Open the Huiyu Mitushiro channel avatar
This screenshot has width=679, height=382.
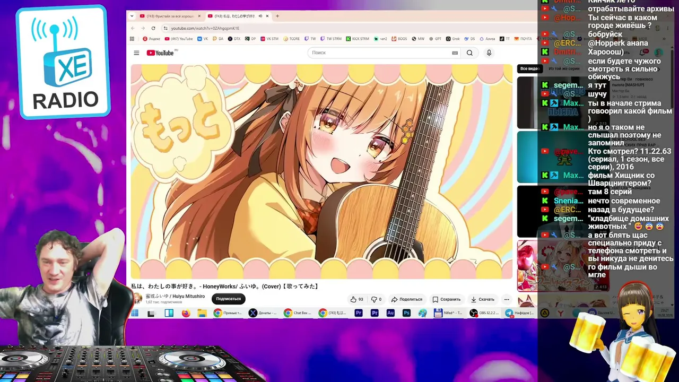137,299
